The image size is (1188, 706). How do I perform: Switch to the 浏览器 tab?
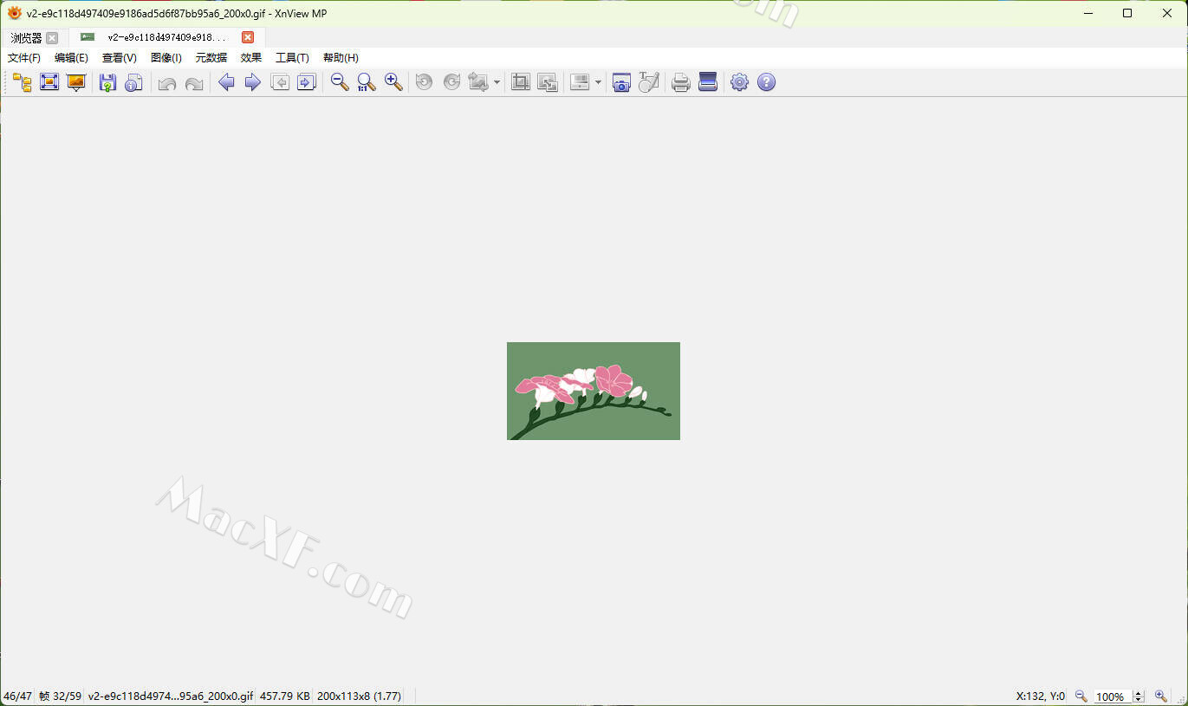tap(27, 38)
